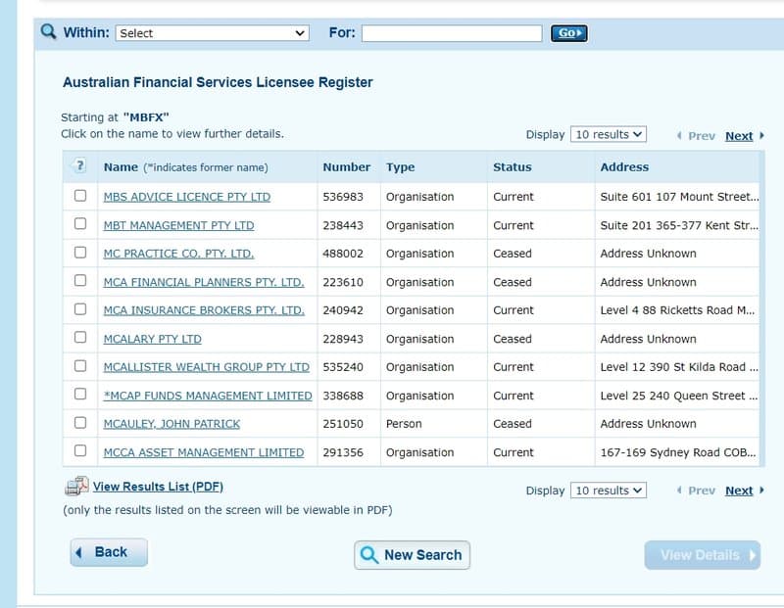The image size is (784, 608).
Task: Select checkbox for MCALLISTER WEALTH GROUP
Action: [x=80, y=366]
